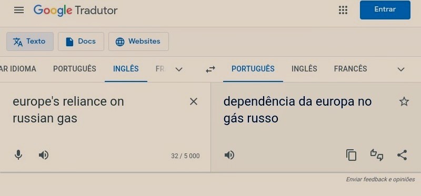
Task: Select Português as source language
Action: coord(75,69)
